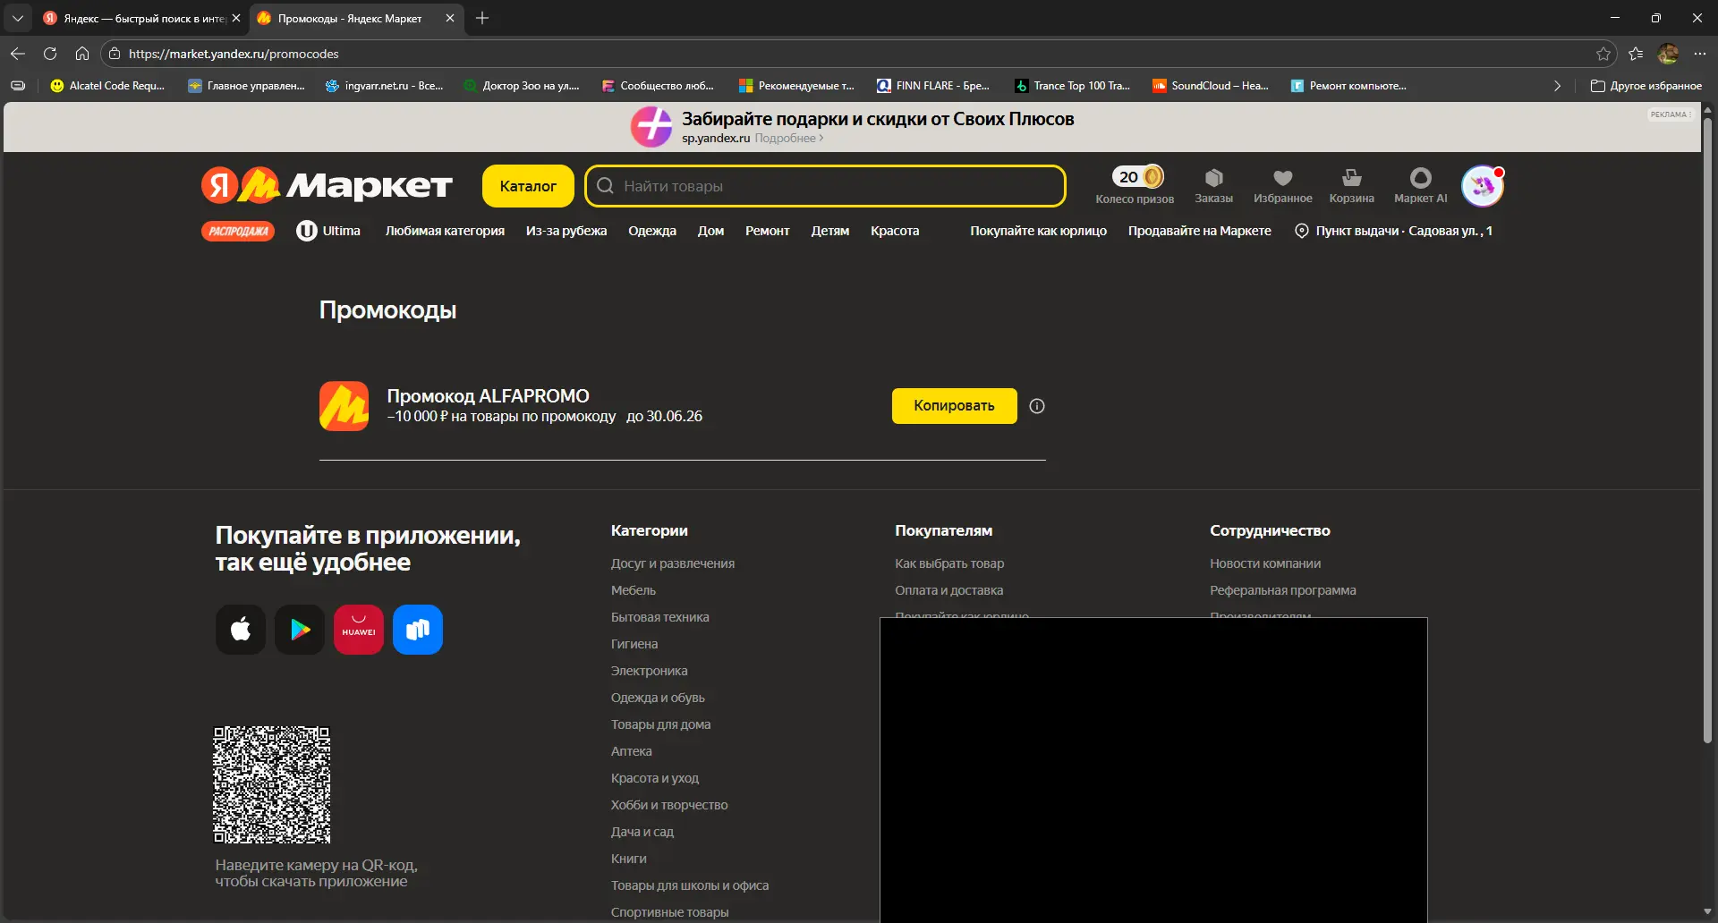Open the browser settings three-dots menu
Image resolution: width=1718 pixels, height=923 pixels.
click(1700, 54)
